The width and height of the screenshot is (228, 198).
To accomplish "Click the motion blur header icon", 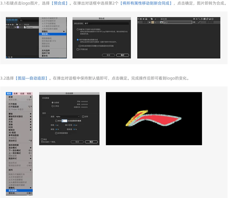I will coord(207,19).
